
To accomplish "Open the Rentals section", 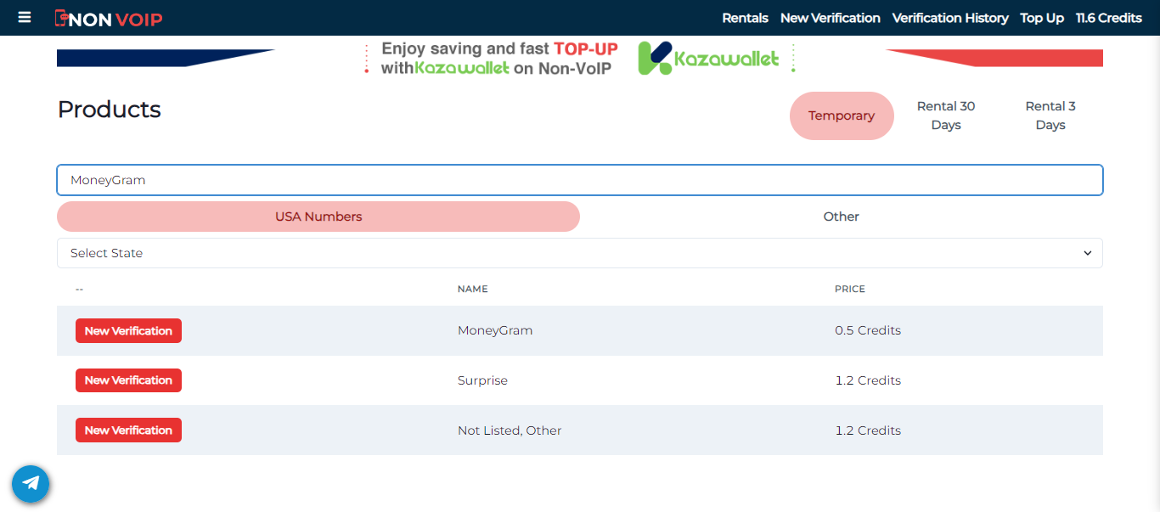I will (745, 17).
